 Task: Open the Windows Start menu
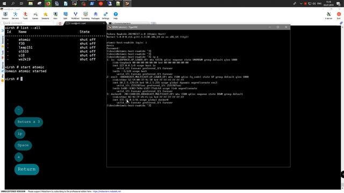tap(4, 4)
